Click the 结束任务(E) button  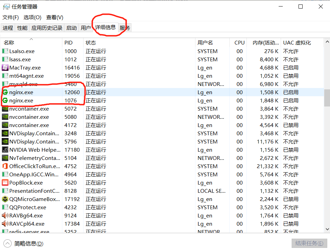tap(309, 243)
